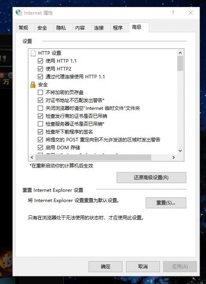Toggle 启用 DOM 存储 checkbox
Screen dimensions: 206x284
pyautogui.click(x=40, y=147)
